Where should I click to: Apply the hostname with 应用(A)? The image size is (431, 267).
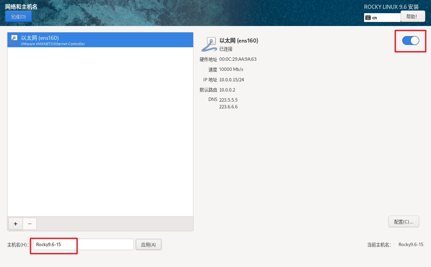click(148, 245)
